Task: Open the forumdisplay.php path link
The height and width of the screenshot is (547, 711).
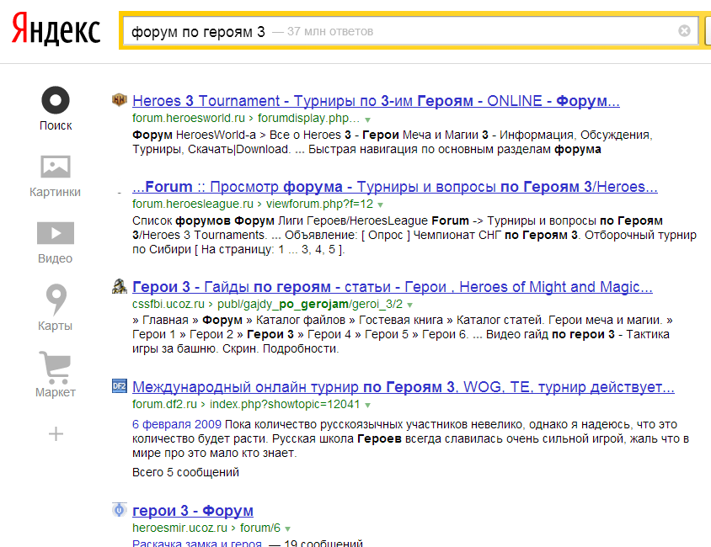Action: point(309,118)
